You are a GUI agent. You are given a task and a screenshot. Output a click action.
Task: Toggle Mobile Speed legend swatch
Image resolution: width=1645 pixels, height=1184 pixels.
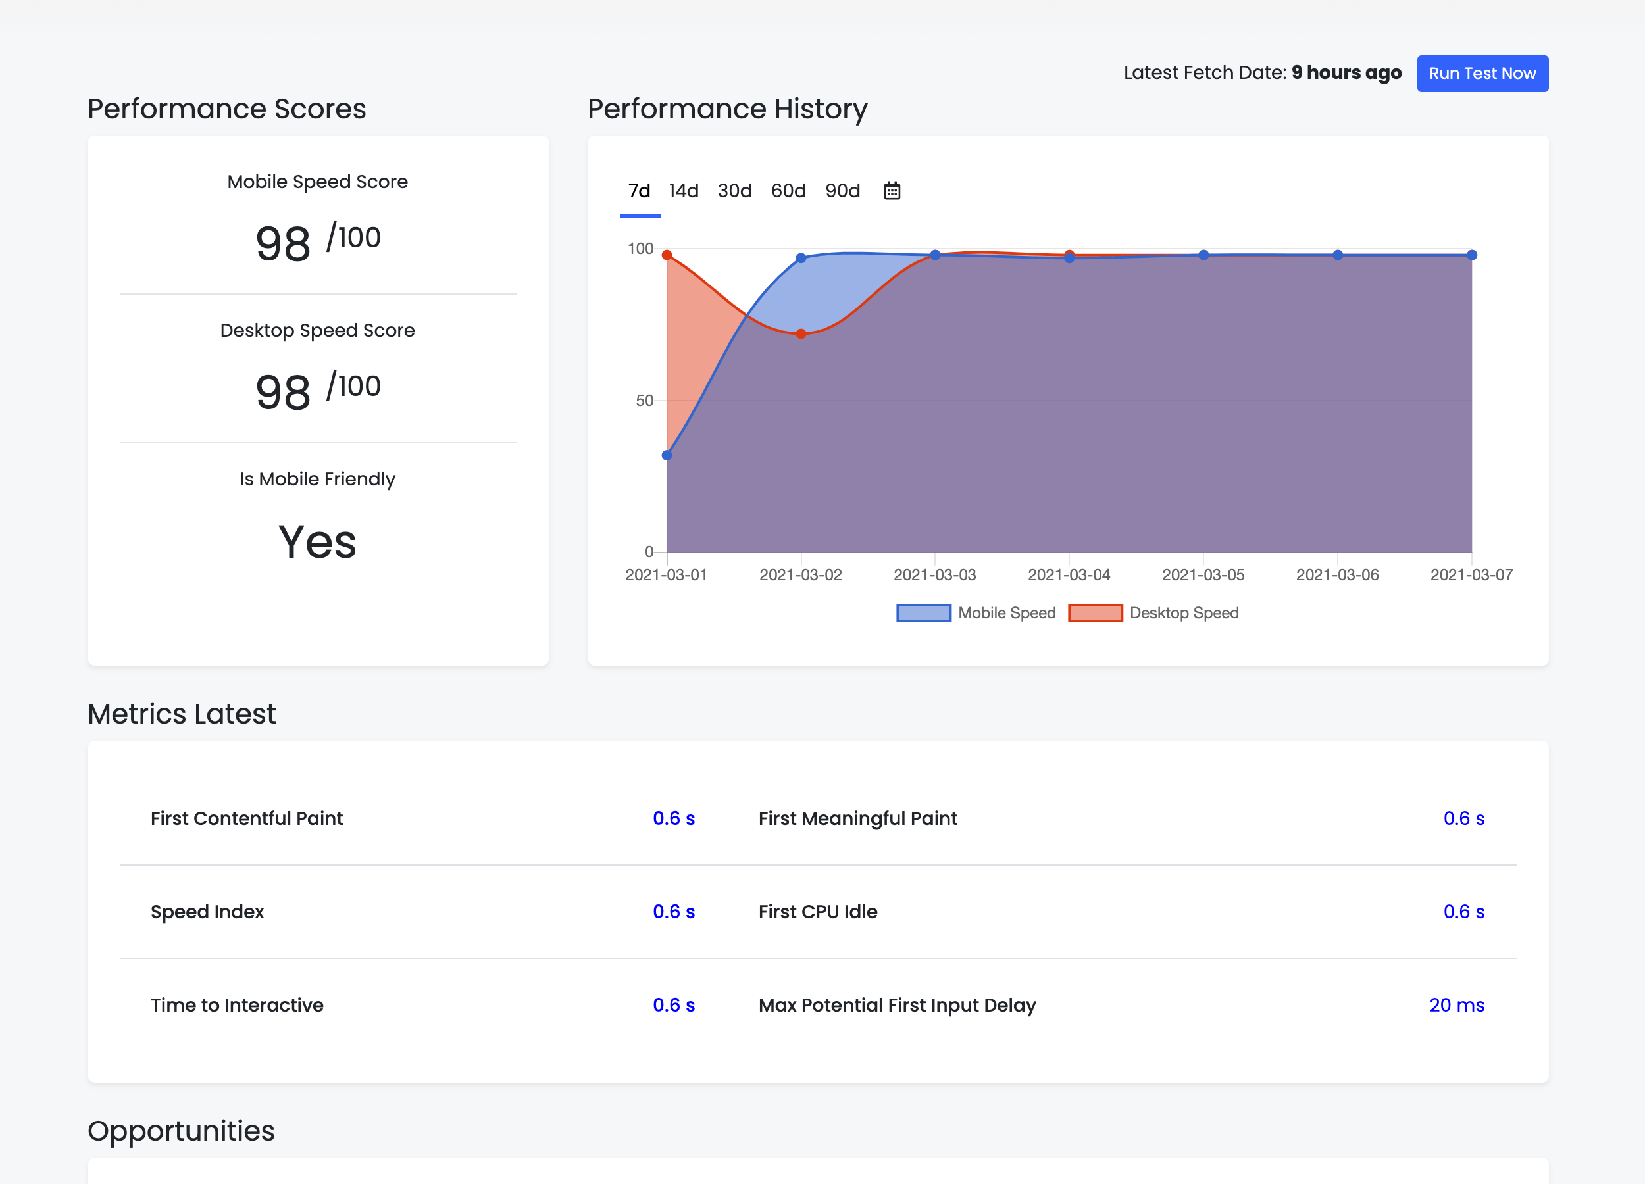click(923, 612)
